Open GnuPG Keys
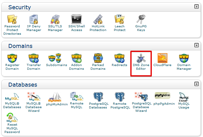Viewport: 203px width, 137px height. 141,23
